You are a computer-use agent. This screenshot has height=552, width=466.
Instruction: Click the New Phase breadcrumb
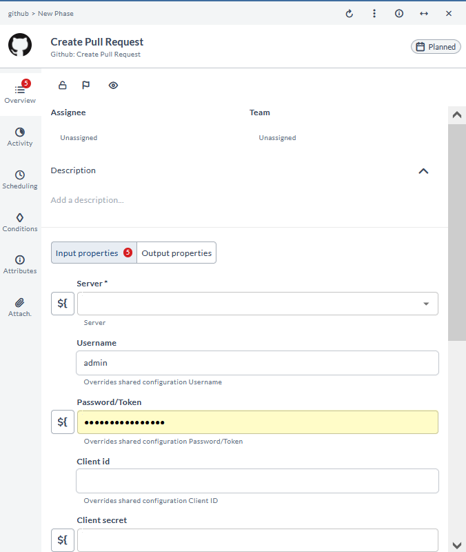point(56,14)
